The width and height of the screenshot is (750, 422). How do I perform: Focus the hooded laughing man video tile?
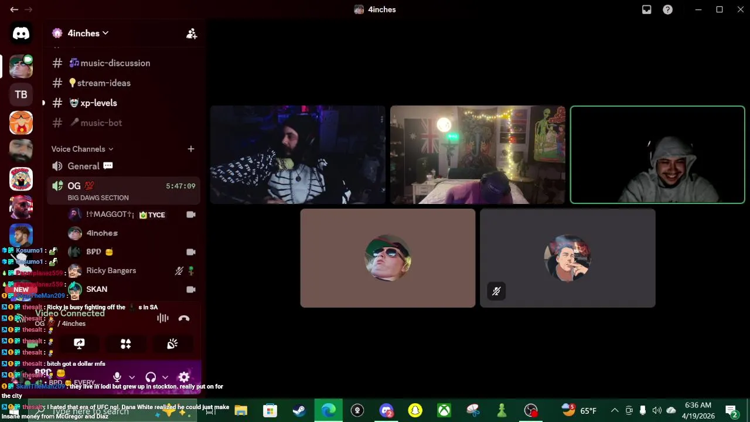[x=657, y=155]
